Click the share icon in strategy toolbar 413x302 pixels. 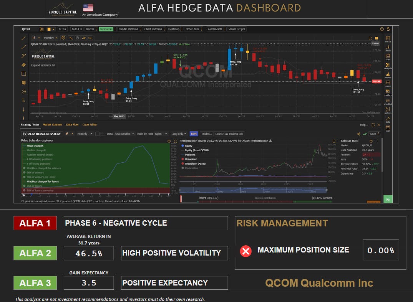pyautogui.click(x=358, y=134)
